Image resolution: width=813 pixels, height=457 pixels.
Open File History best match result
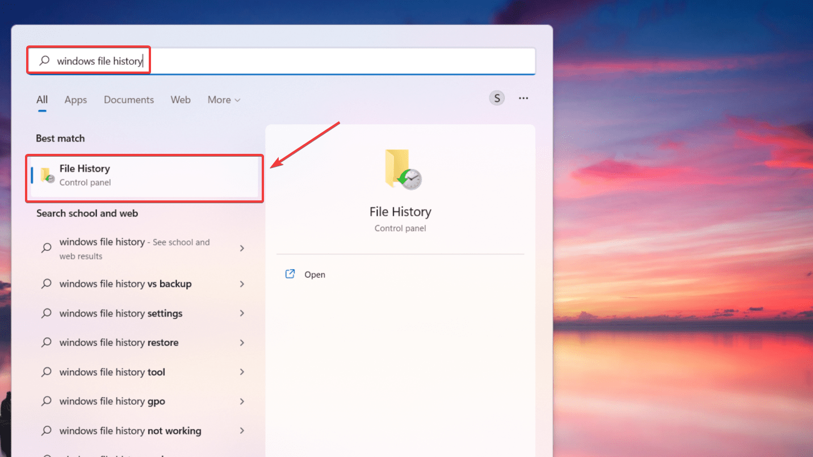pyautogui.click(x=145, y=175)
